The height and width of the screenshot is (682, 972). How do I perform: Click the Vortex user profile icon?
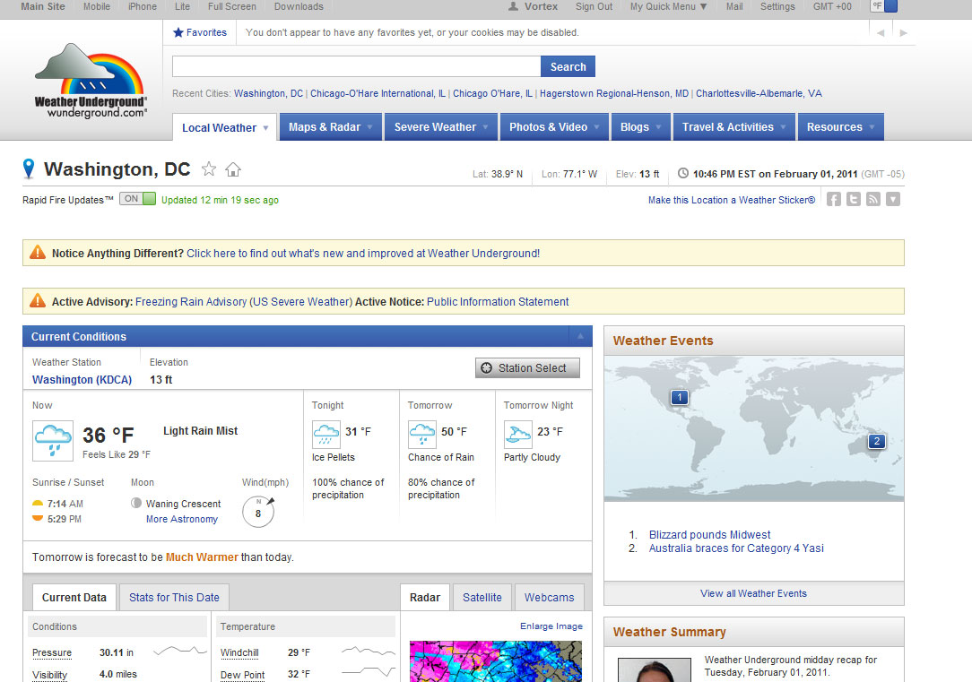pyautogui.click(x=513, y=6)
